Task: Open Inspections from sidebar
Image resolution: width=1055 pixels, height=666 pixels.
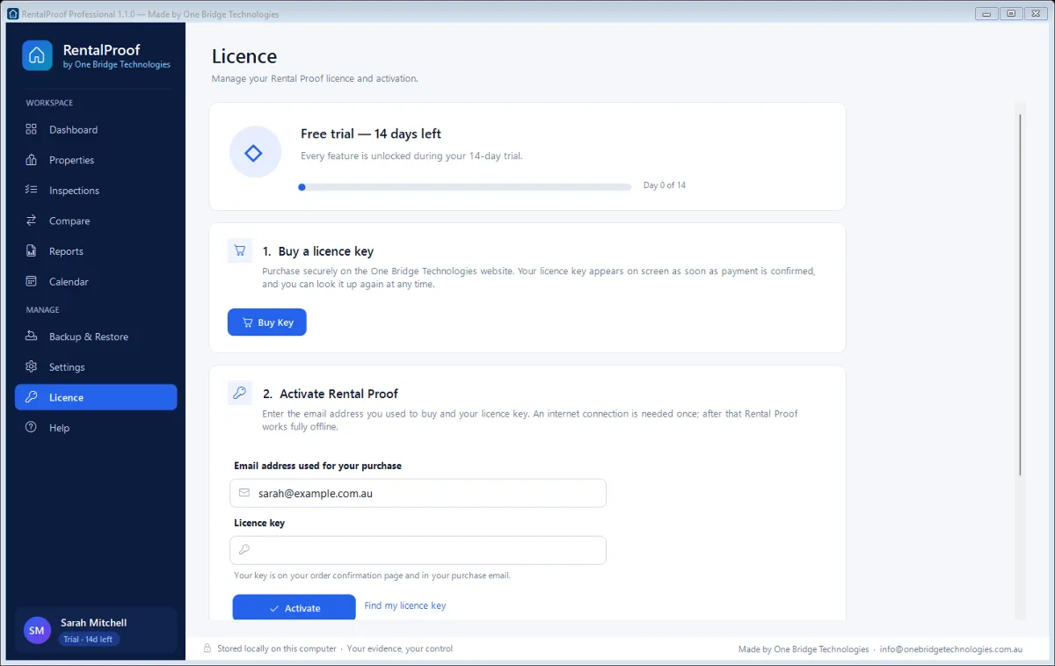Action: point(96,190)
